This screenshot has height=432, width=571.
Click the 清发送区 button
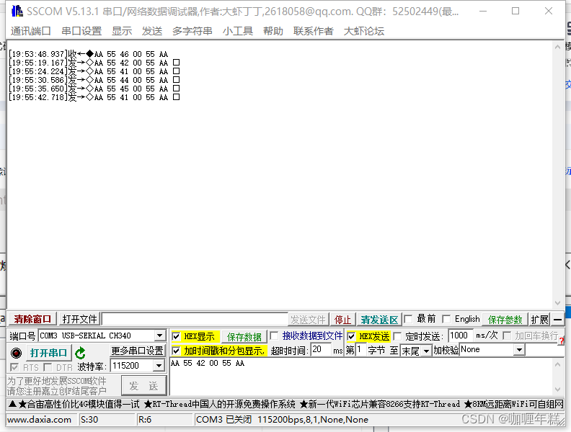(379, 320)
